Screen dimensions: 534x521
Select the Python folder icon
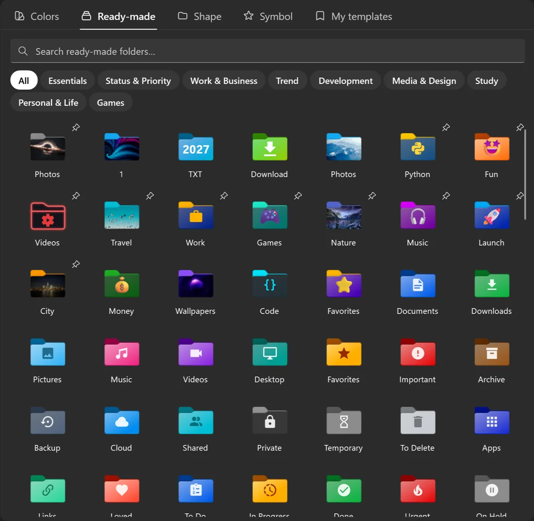pyautogui.click(x=417, y=147)
